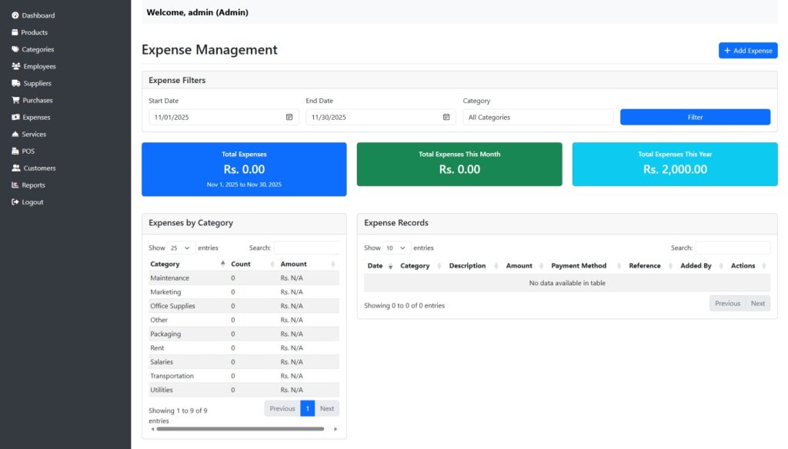Click the Categories tags icon
This screenshot has width=788, height=449.
[15, 49]
